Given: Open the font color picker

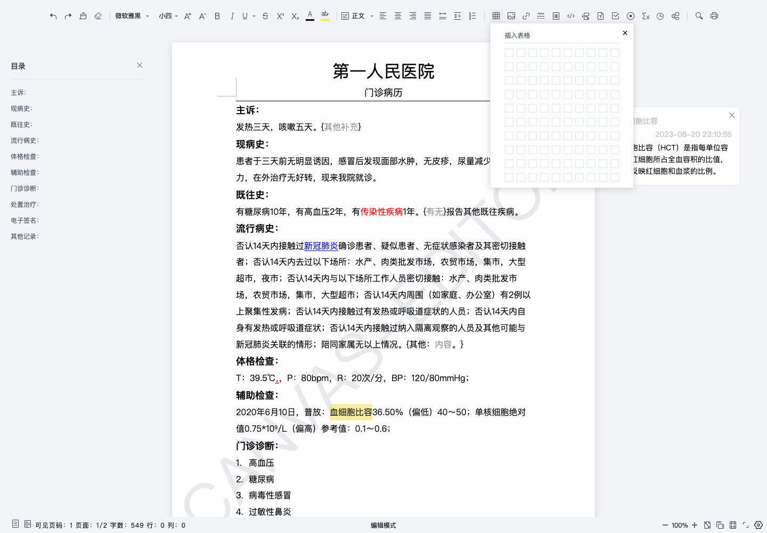Looking at the screenshot, I should tap(310, 16).
